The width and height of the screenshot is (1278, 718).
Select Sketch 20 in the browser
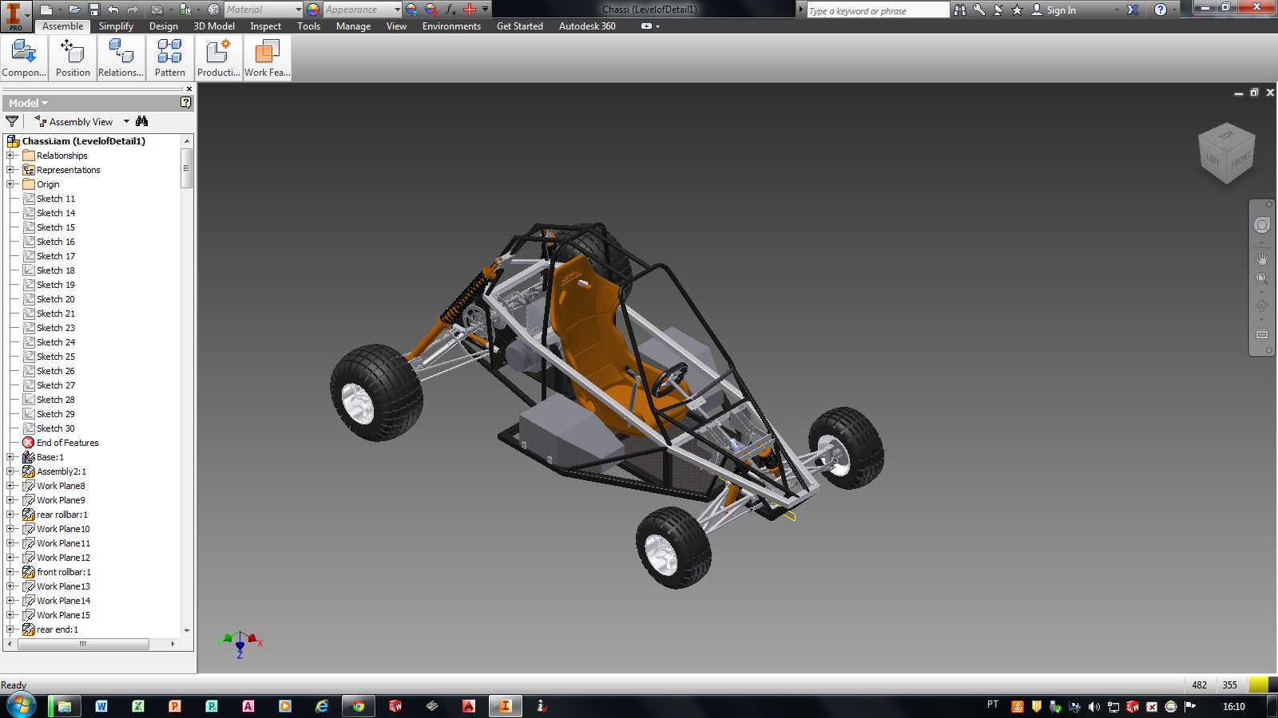point(55,299)
